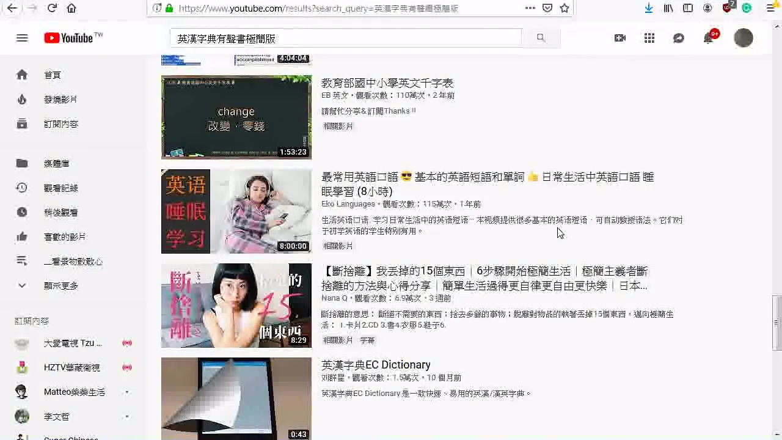Click the search input field
This screenshot has height=440, width=782.
346,38
